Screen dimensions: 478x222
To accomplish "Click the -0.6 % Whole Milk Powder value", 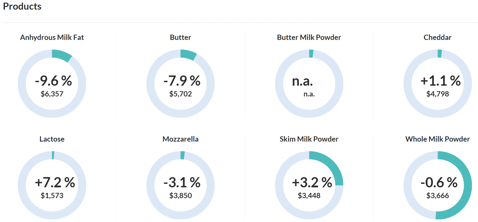I will click(x=439, y=182).
